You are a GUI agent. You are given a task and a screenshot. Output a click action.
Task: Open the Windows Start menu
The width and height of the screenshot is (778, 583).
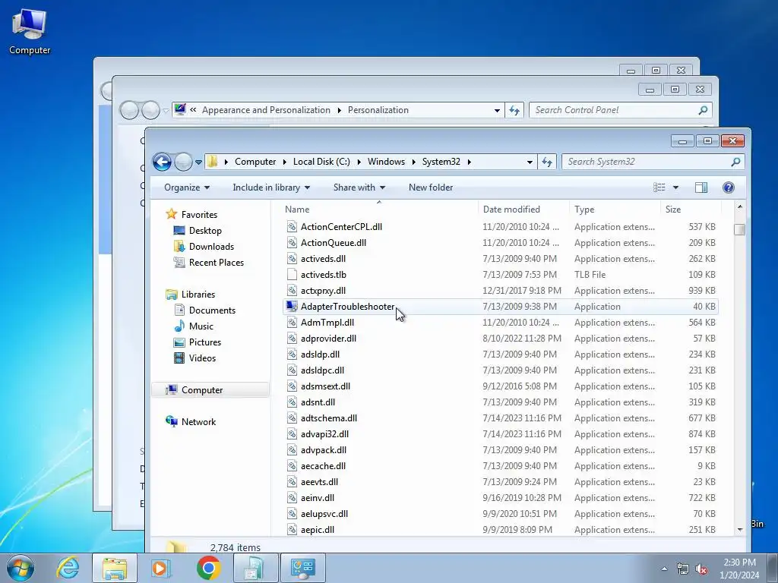pos(21,569)
